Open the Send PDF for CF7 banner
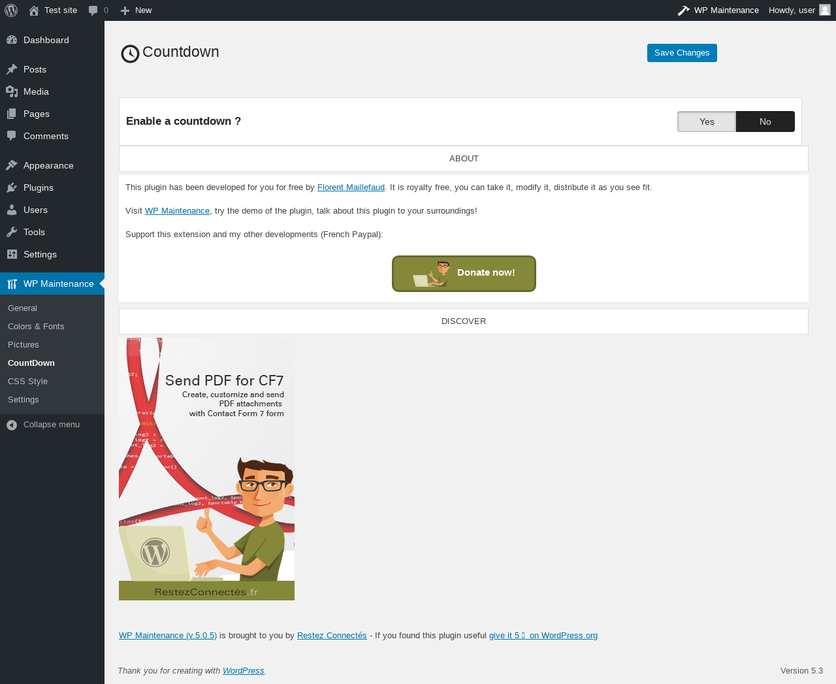This screenshot has height=684, width=836. pos(206,468)
